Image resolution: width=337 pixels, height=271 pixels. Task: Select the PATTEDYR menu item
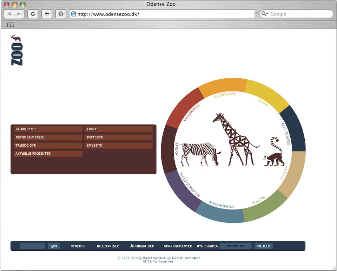[119, 137]
